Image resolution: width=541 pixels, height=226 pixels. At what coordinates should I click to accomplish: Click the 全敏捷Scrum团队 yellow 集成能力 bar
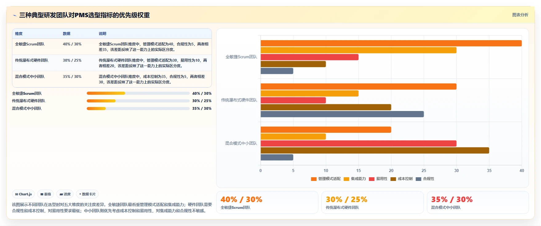[358, 50]
